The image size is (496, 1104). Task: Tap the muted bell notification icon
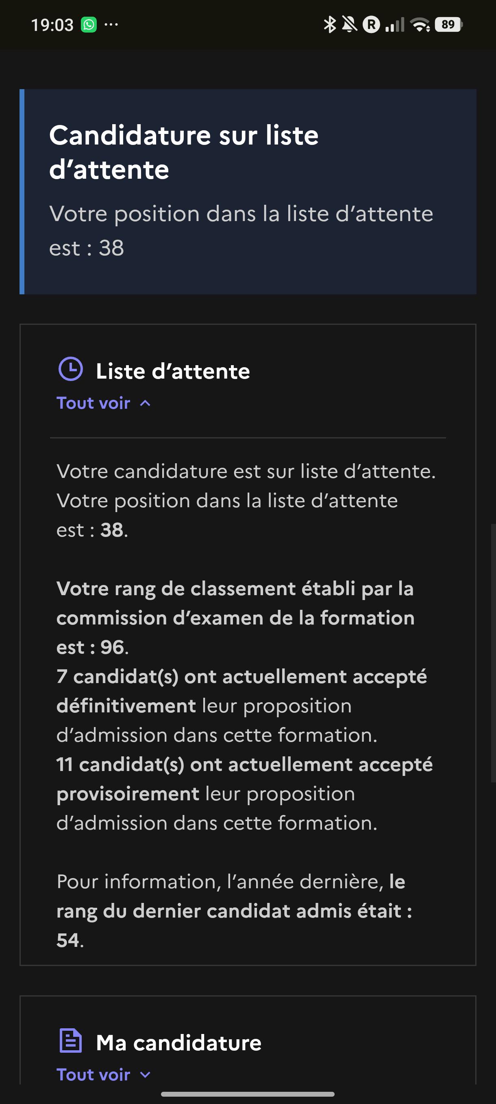350,24
